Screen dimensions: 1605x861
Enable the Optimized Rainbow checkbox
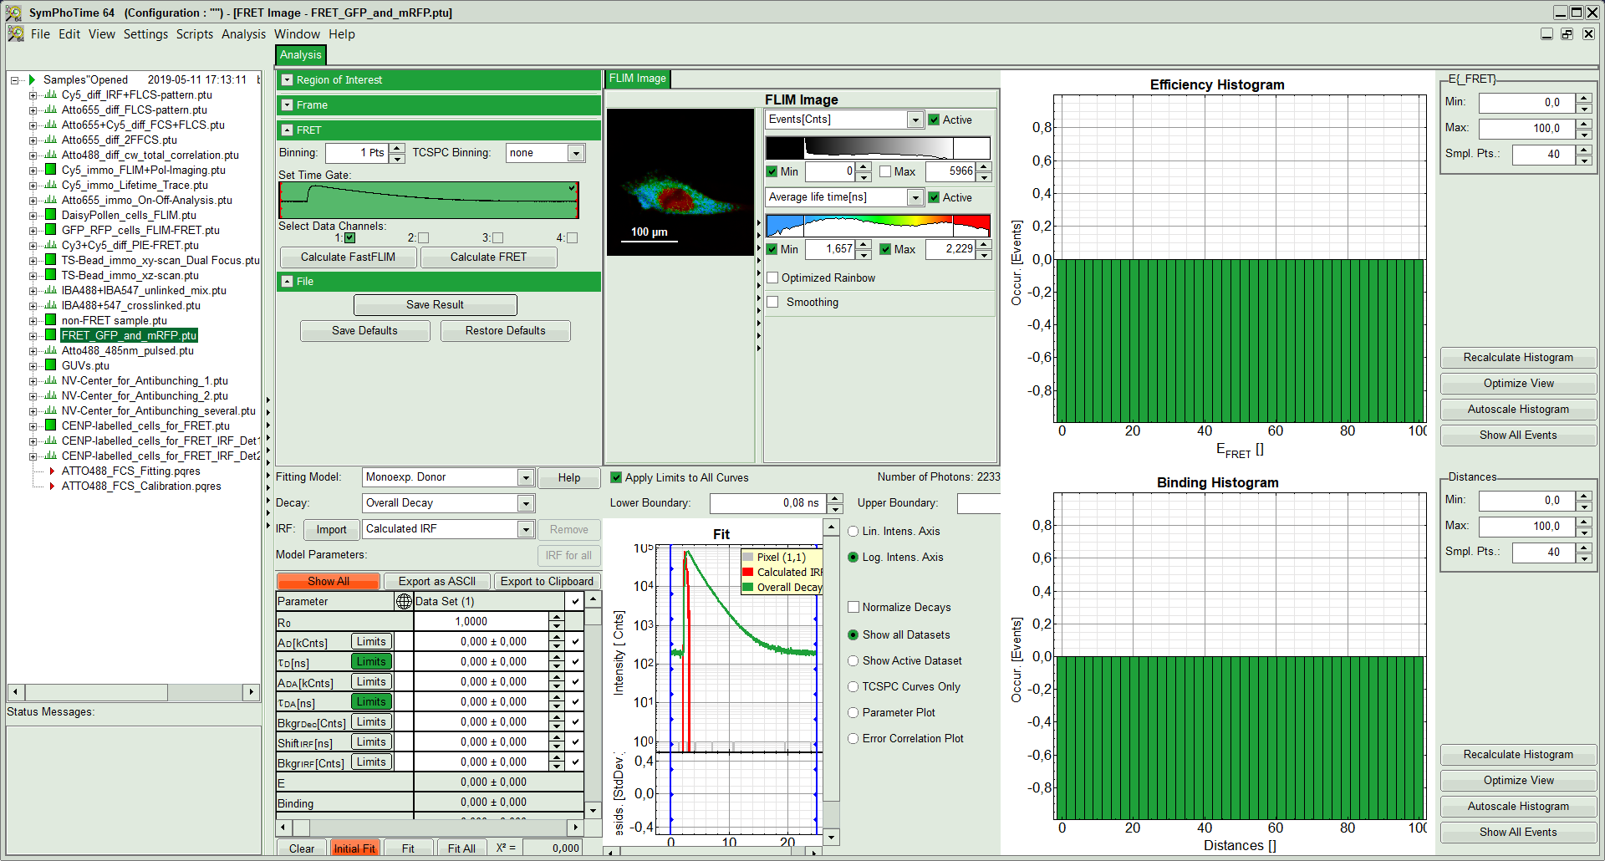(773, 278)
